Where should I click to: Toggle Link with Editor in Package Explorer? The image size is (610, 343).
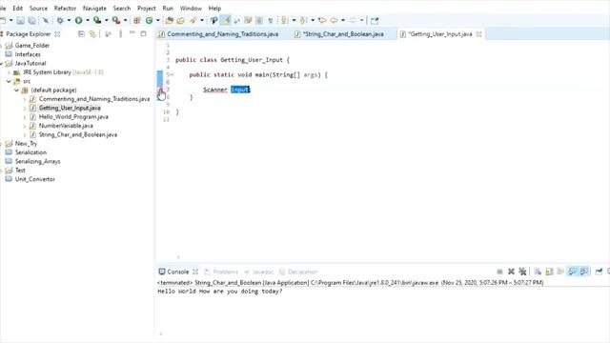click(x=92, y=34)
